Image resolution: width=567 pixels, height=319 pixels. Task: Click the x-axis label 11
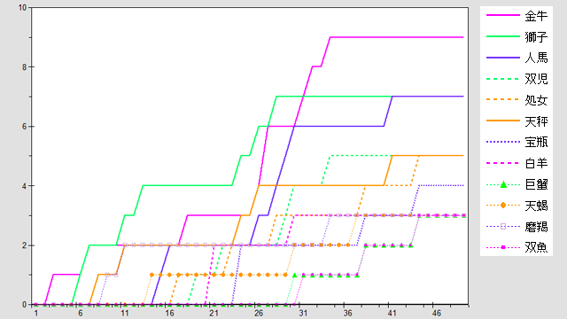pyautogui.click(x=125, y=313)
